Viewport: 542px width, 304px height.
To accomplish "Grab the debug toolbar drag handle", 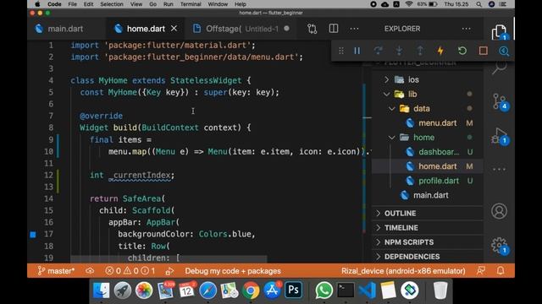I will click(x=341, y=51).
